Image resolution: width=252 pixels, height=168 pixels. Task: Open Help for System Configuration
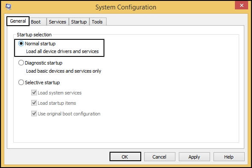tap(229, 156)
